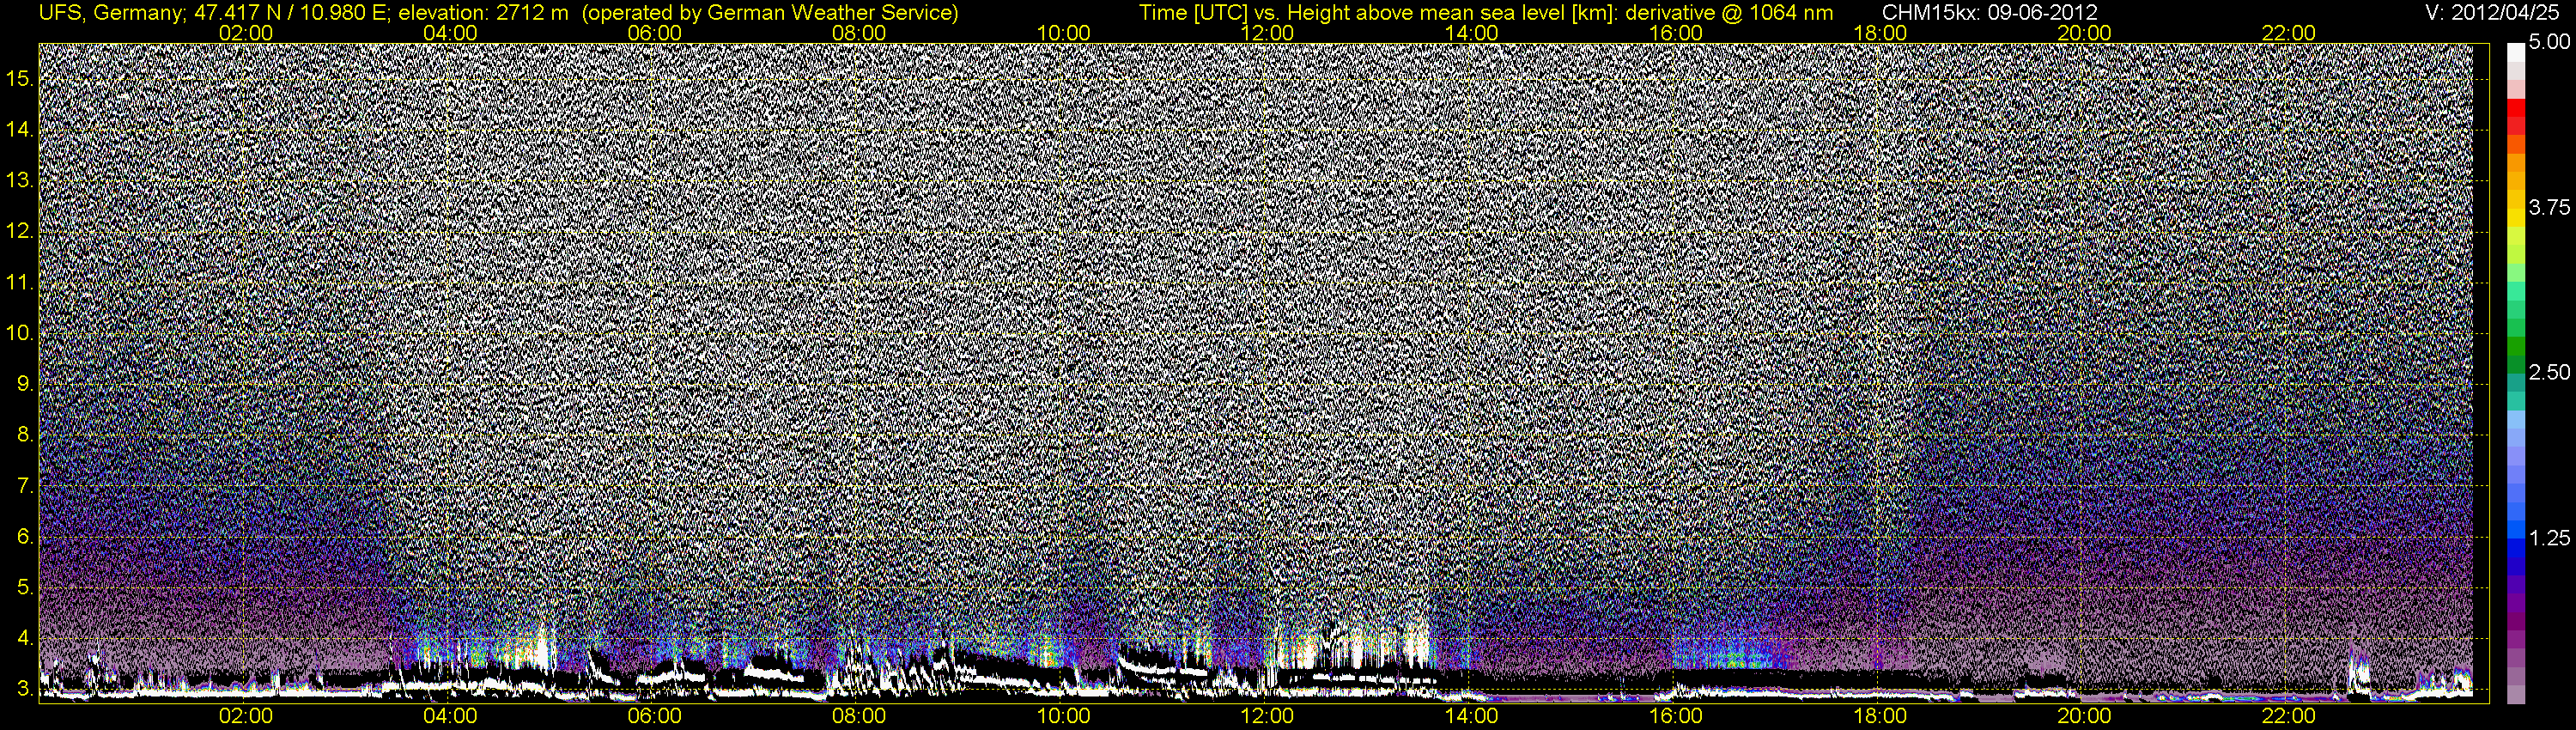This screenshot has width=2576, height=730.
Task: Click the '3.75' color scale label
Action: pos(2550,207)
